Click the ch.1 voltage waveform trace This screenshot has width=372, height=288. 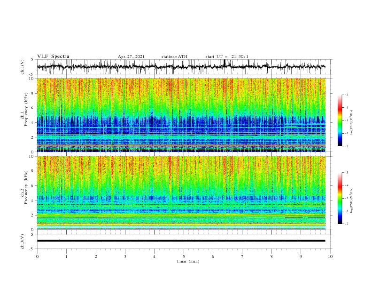181,67
